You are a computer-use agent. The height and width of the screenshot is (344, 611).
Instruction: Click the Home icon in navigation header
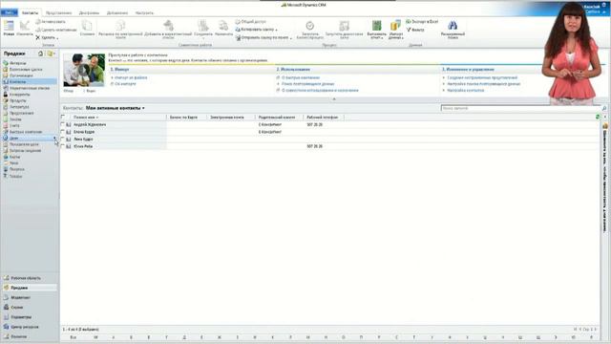pos(40,54)
